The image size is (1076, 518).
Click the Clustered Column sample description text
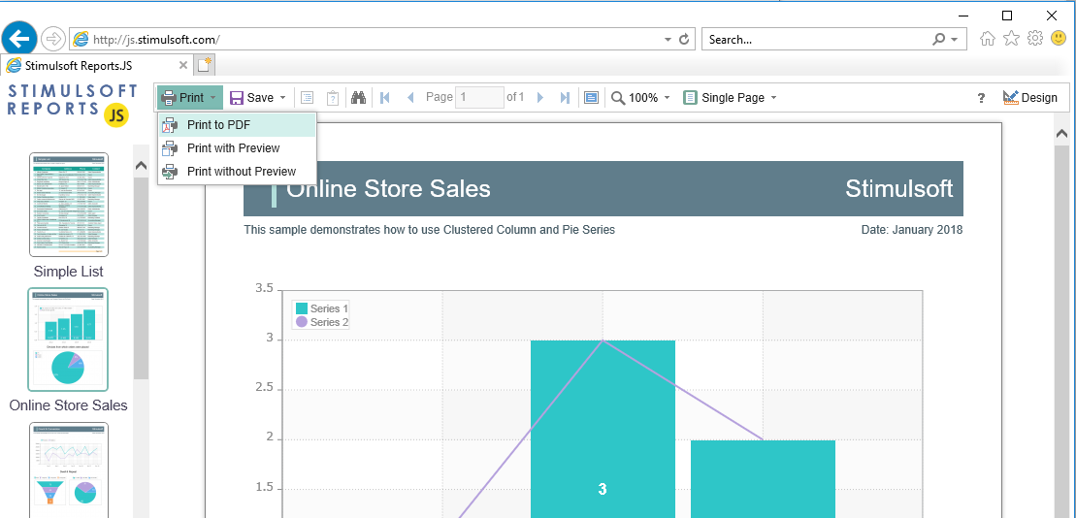coord(430,230)
